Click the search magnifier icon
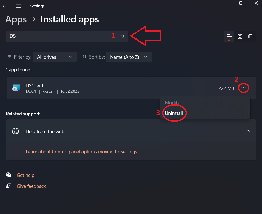Screen dimensions: 262x214 point(122,37)
